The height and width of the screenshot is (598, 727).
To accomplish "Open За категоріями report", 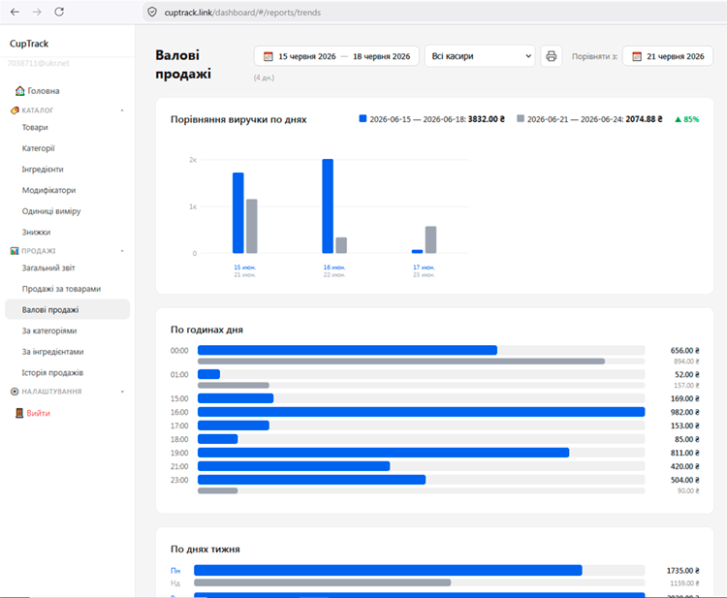I will (x=49, y=330).
